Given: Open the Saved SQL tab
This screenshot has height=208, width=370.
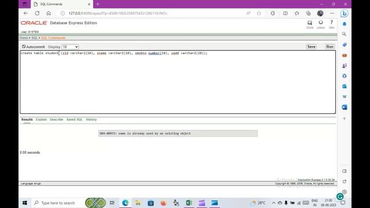Looking at the screenshot, I should (x=75, y=120).
